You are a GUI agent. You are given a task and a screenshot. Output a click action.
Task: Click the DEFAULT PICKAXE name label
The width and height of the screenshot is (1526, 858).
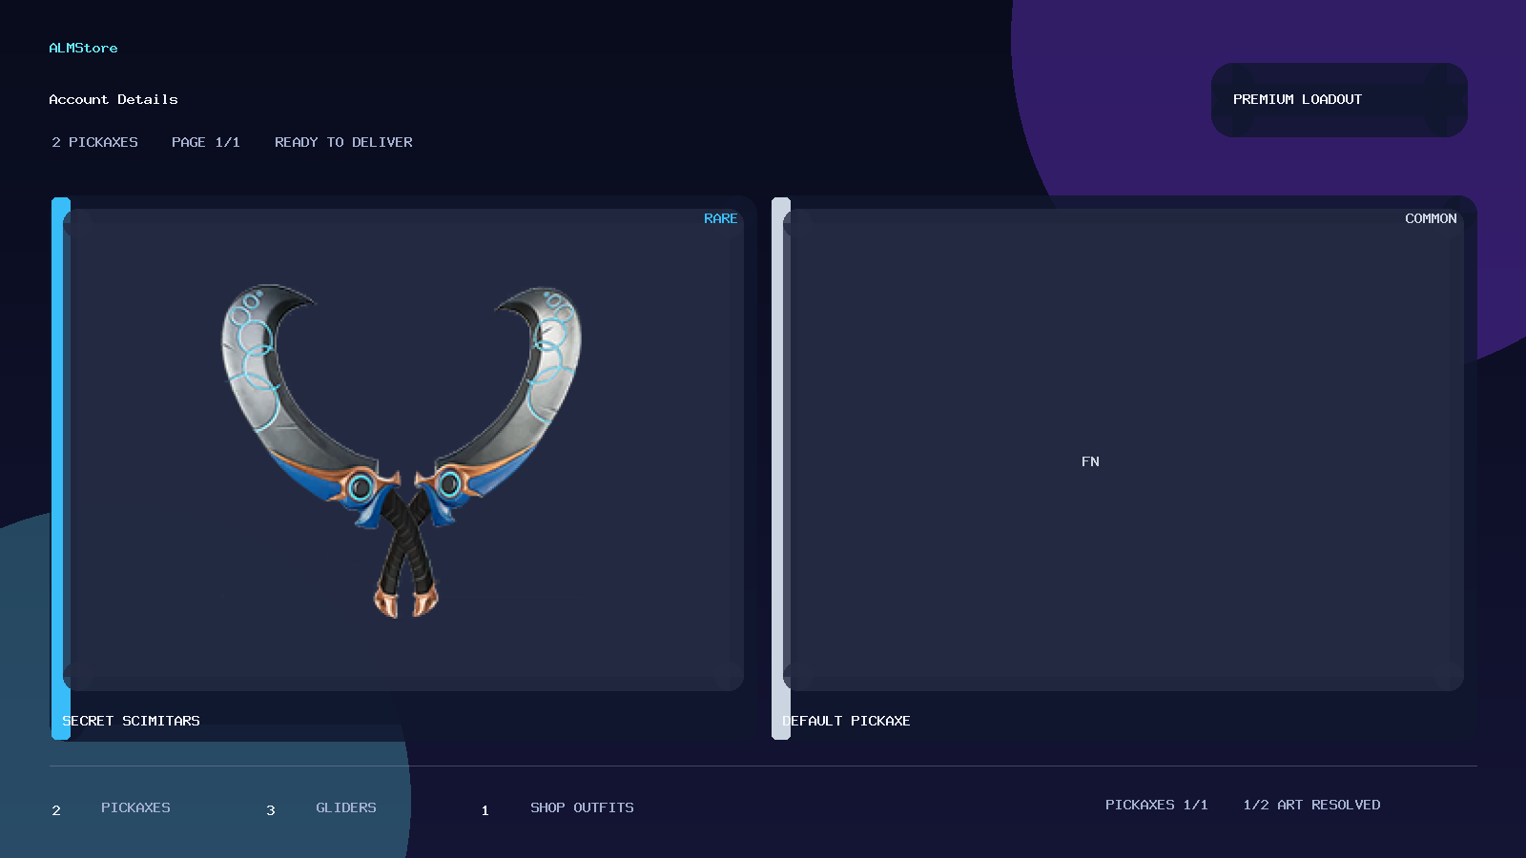[846, 721]
